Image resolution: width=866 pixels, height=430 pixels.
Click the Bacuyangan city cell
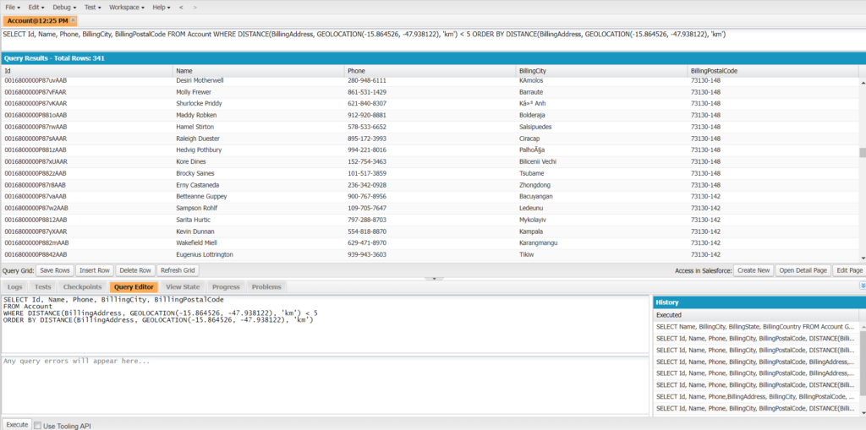pyautogui.click(x=601, y=197)
